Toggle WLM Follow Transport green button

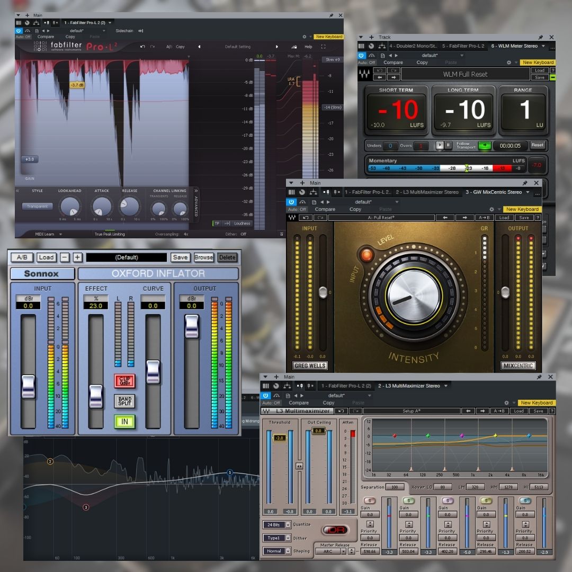tap(485, 146)
